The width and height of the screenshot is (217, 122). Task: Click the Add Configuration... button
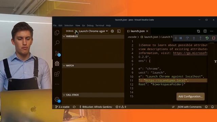(191, 96)
